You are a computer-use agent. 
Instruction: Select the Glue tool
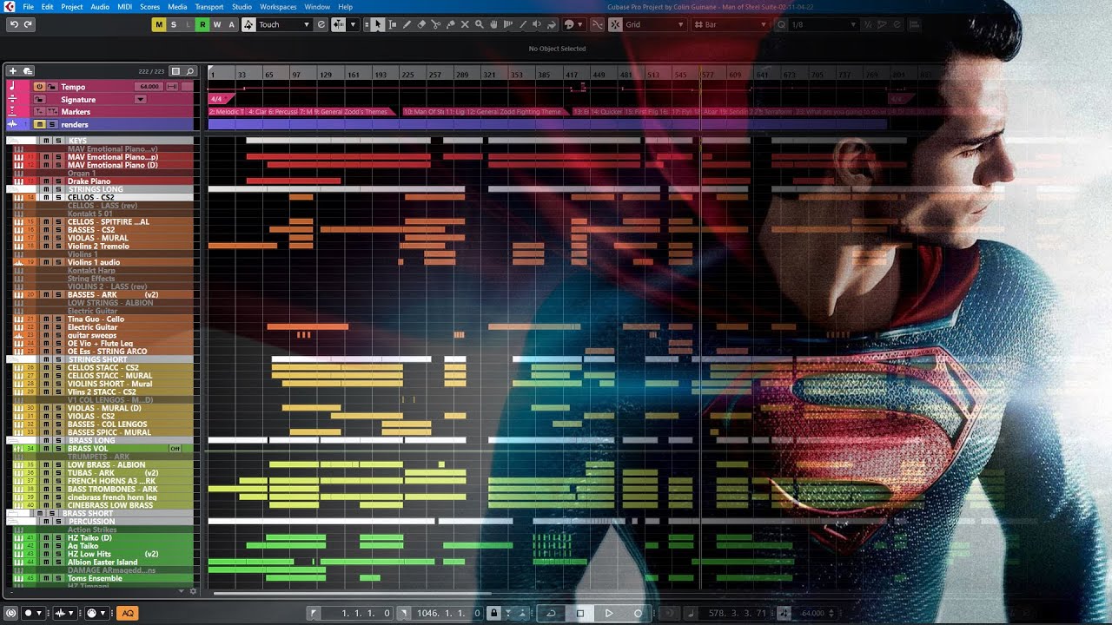pos(450,24)
